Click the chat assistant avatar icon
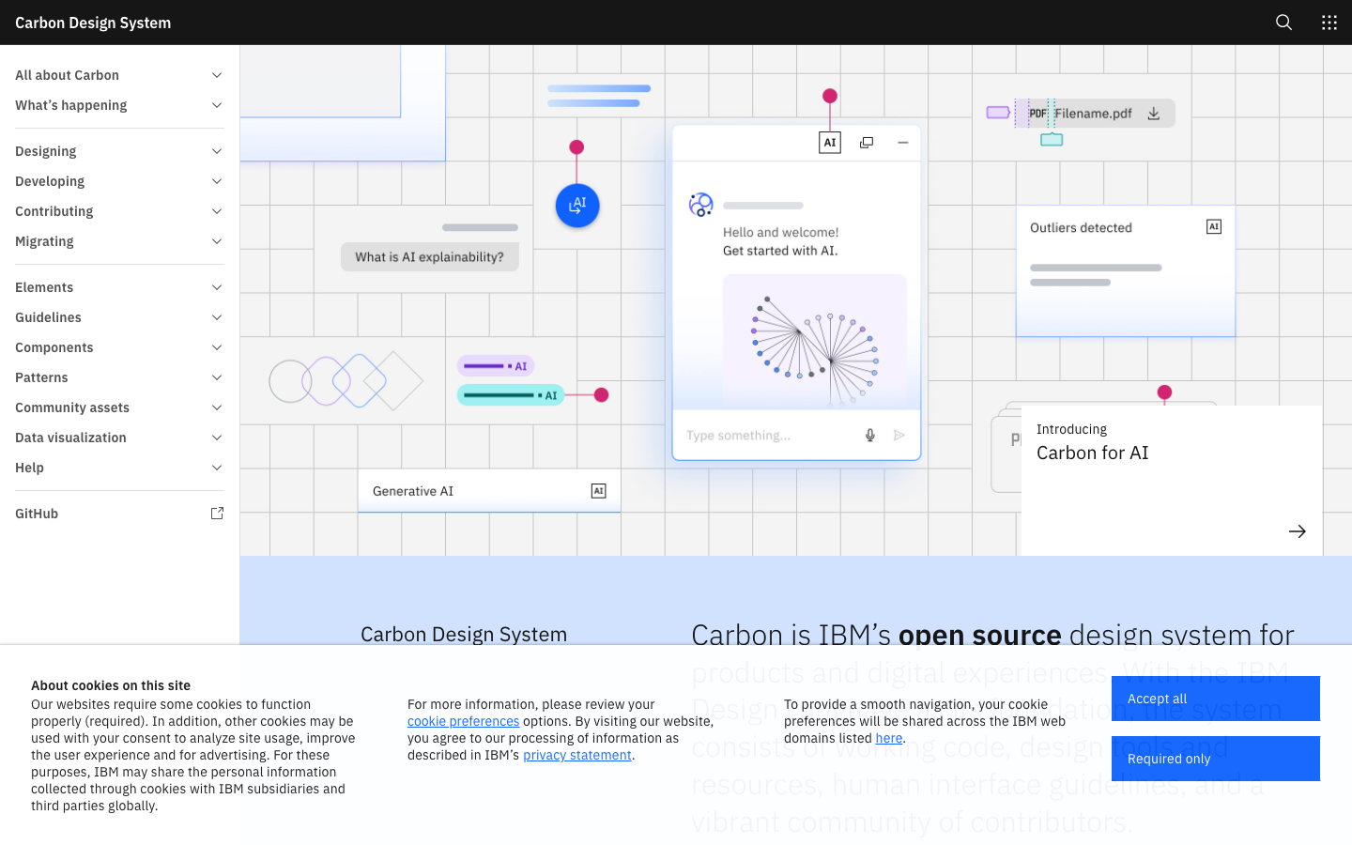This screenshot has height=845, width=1352. [701, 205]
